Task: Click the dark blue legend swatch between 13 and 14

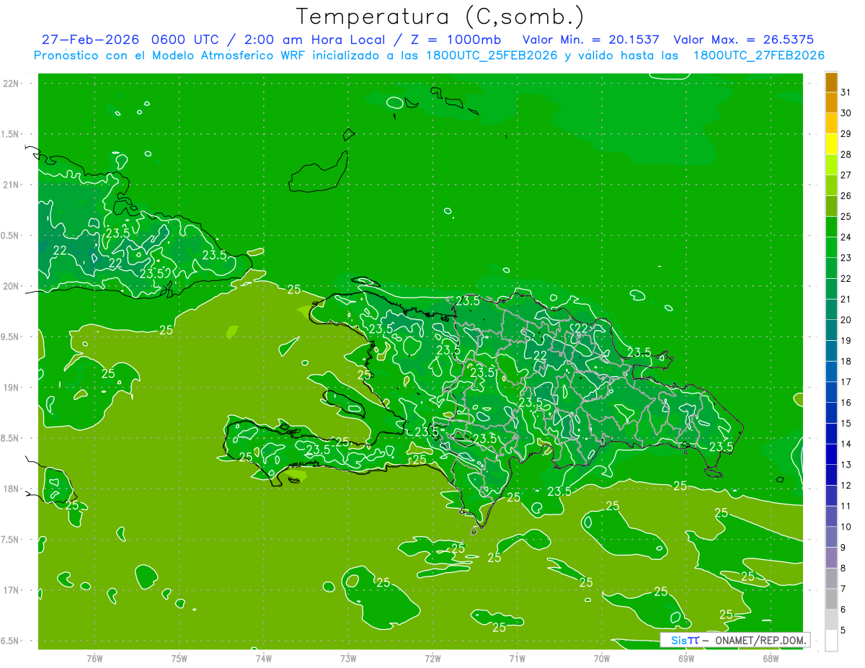Action: (831, 454)
